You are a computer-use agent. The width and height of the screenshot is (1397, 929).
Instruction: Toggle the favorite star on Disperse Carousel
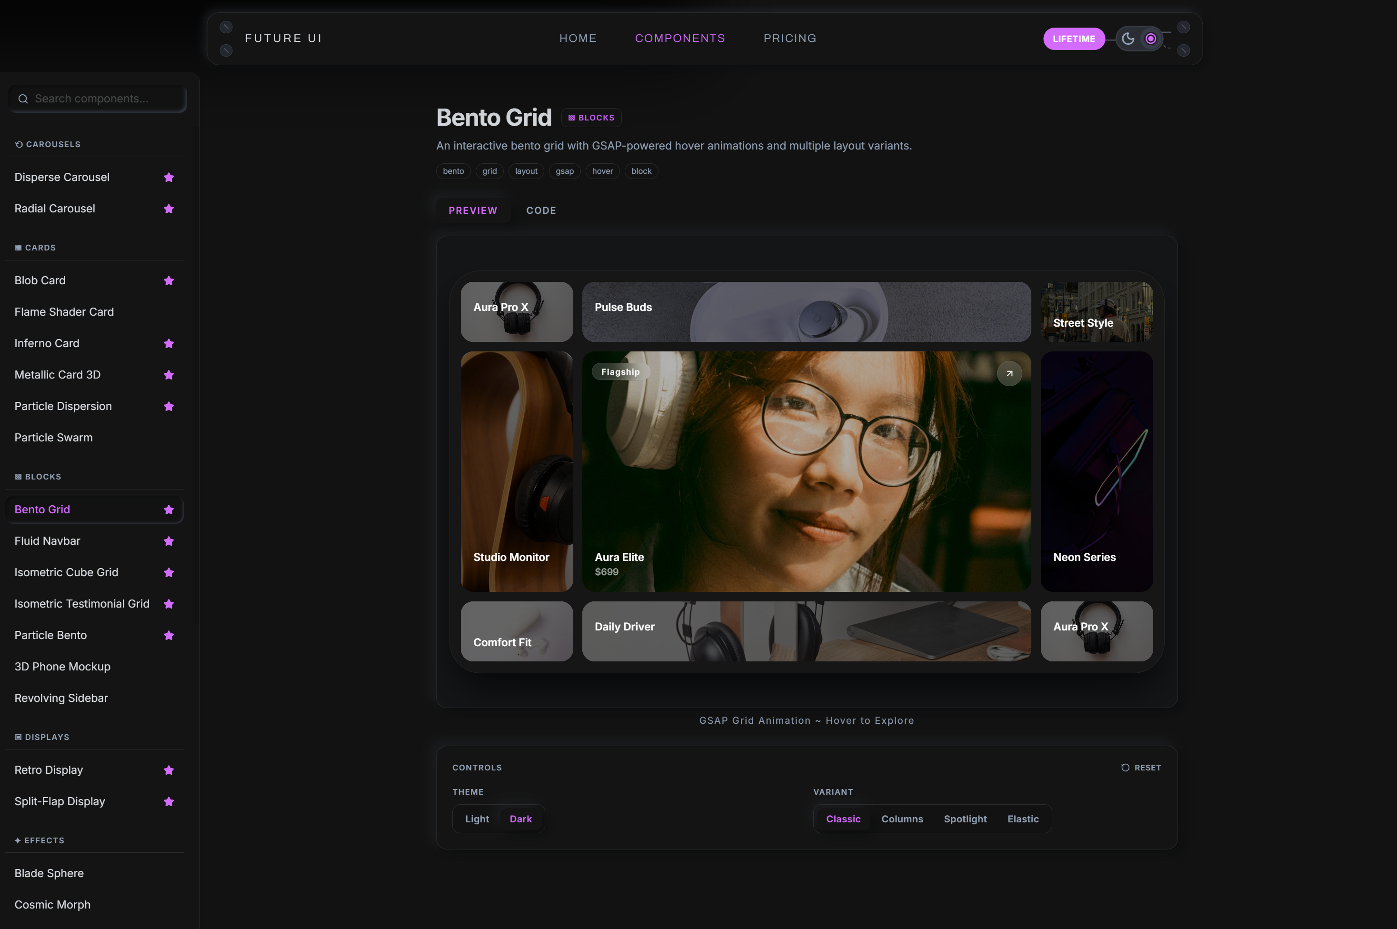169,177
